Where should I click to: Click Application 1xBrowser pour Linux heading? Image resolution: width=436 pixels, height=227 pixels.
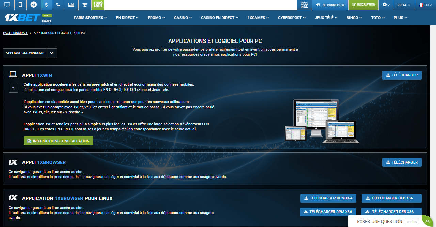click(67, 198)
